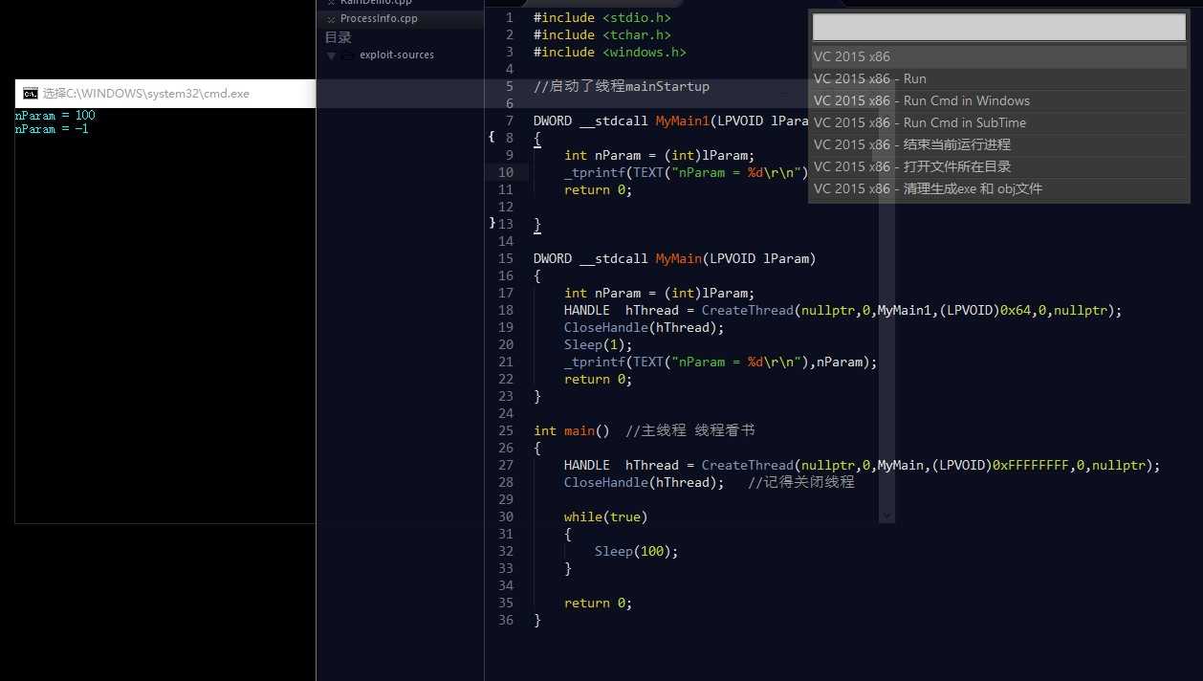Click the _tprintf call on line 21
Screen dimensions: 1203x681
point(721,362)
